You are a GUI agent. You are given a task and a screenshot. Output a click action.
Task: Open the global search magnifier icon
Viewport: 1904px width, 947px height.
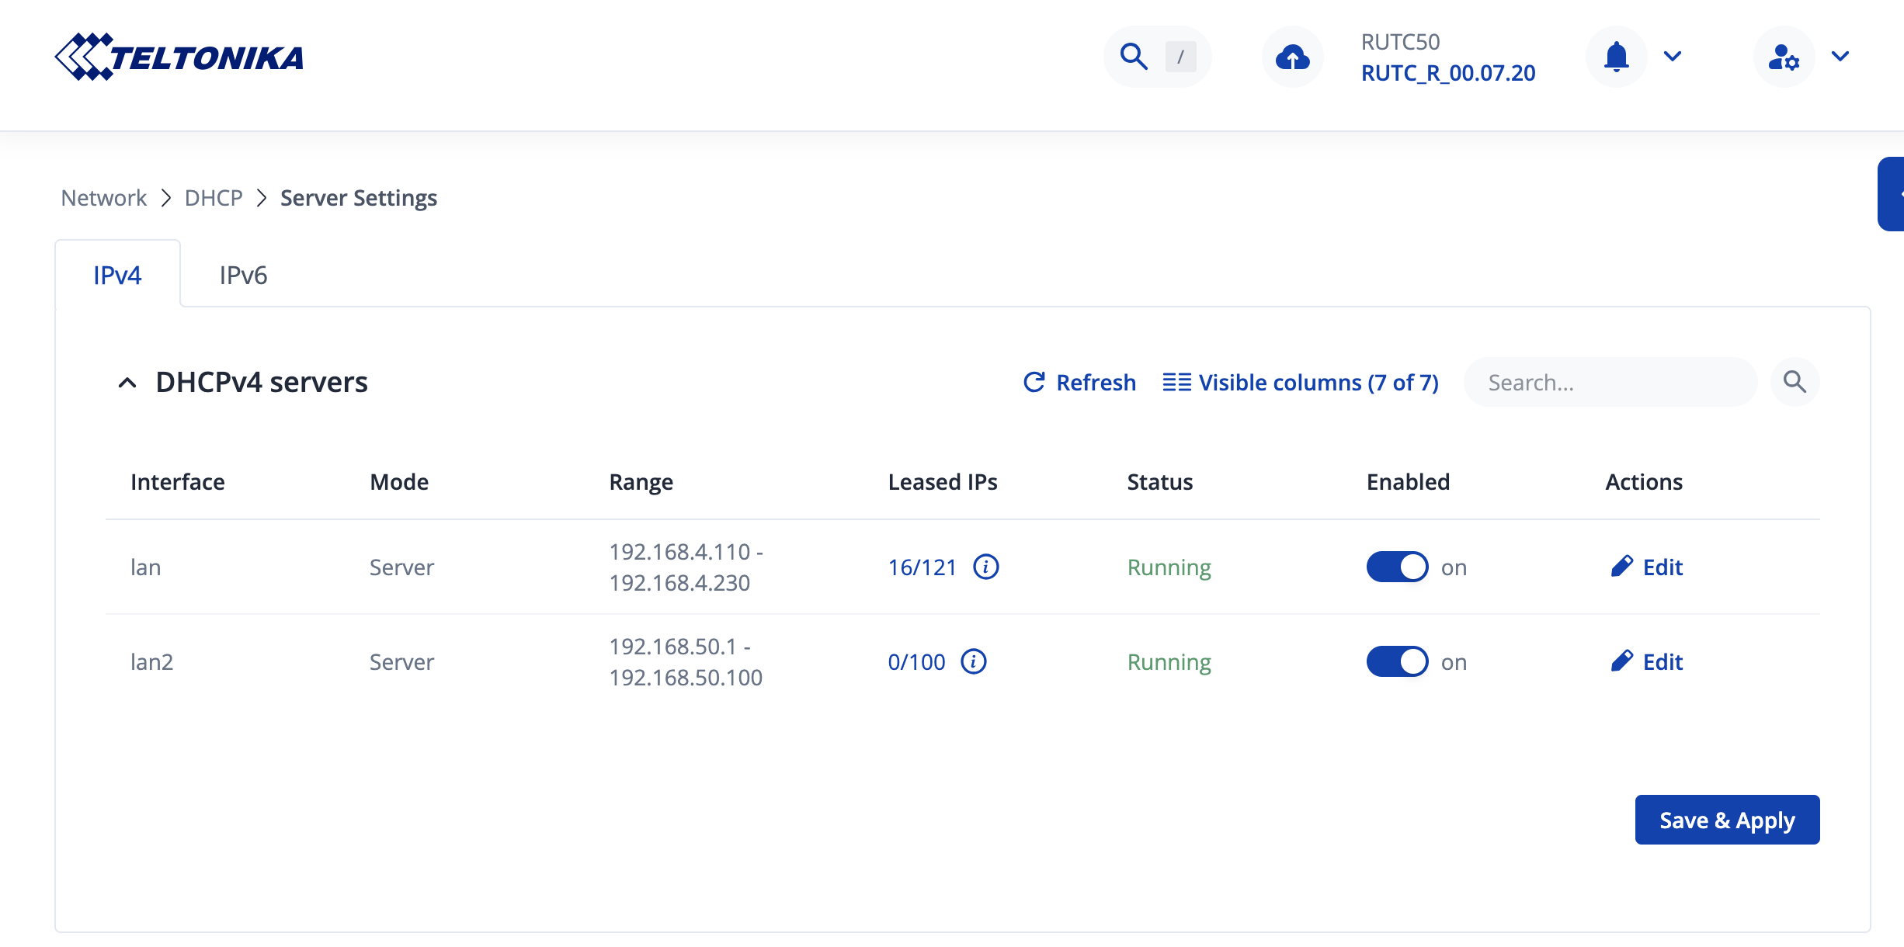point(1134,57)
